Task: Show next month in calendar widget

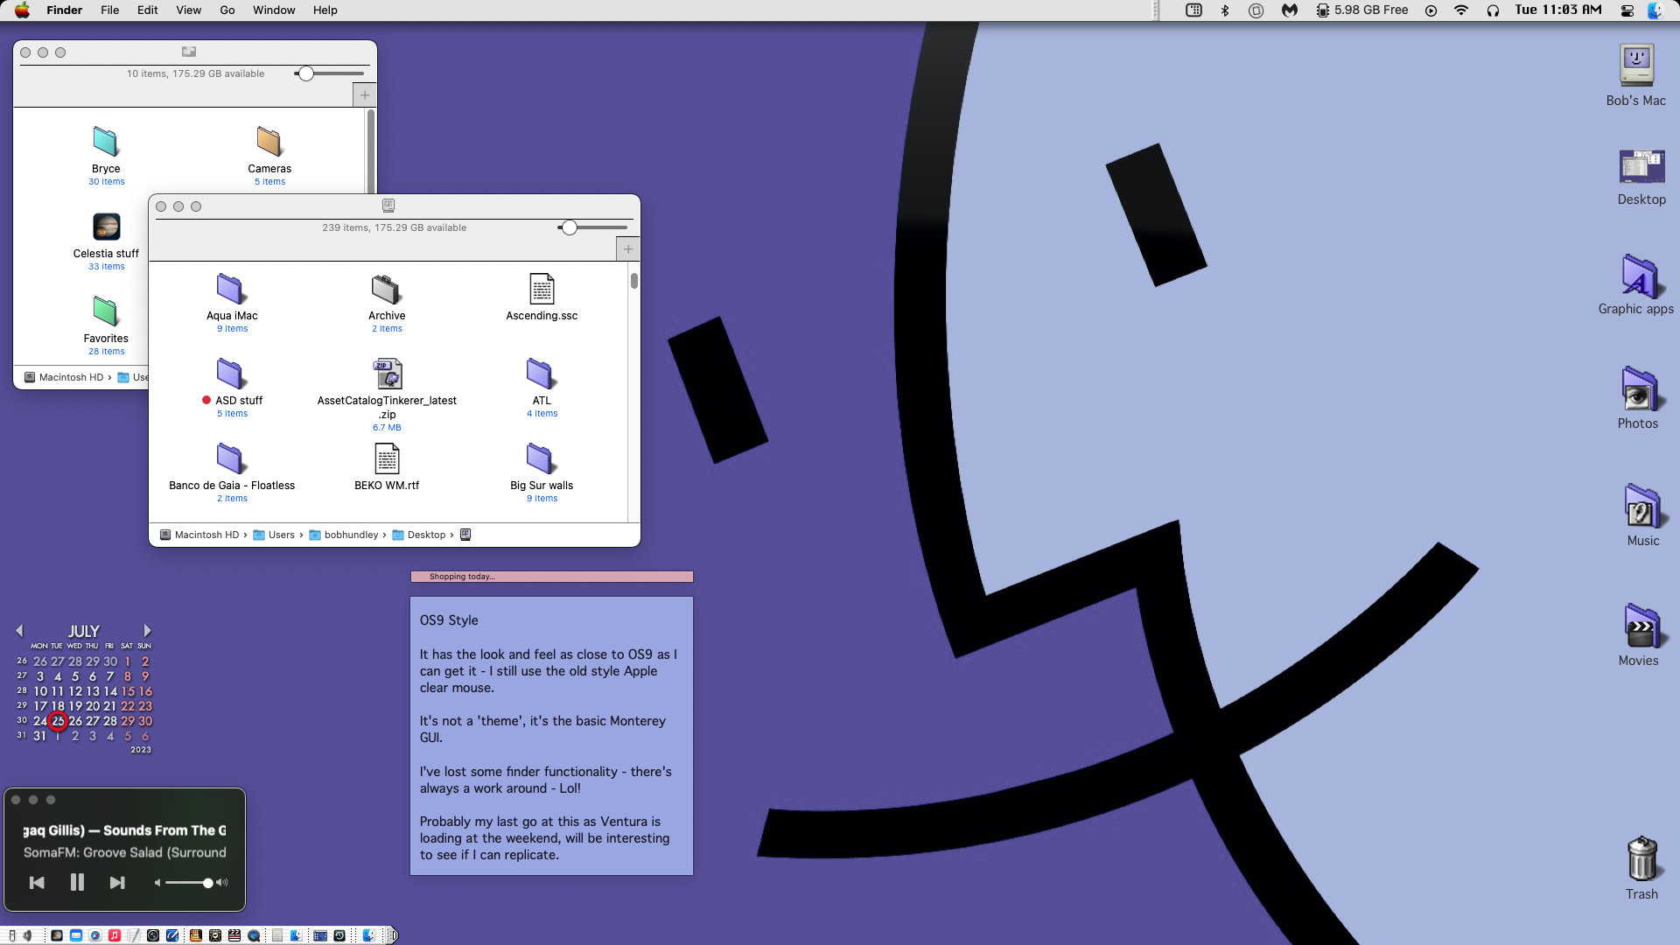Action: pos(147,631)
